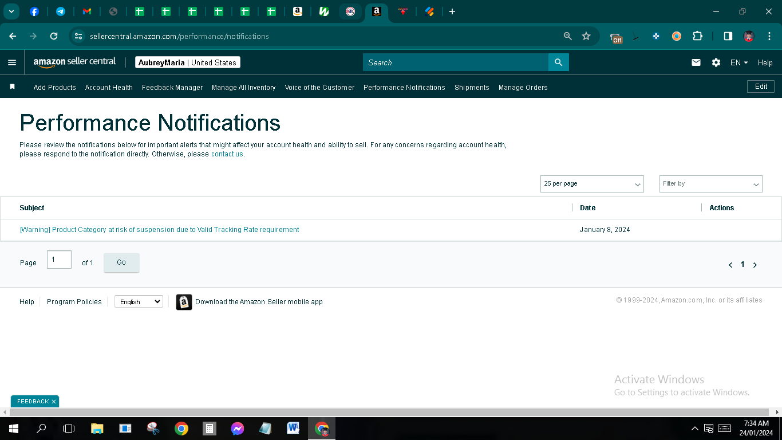Open the browser zoom magnifier in address bar
The width and height of the screenshot is (782, 440).
[568, 36]
